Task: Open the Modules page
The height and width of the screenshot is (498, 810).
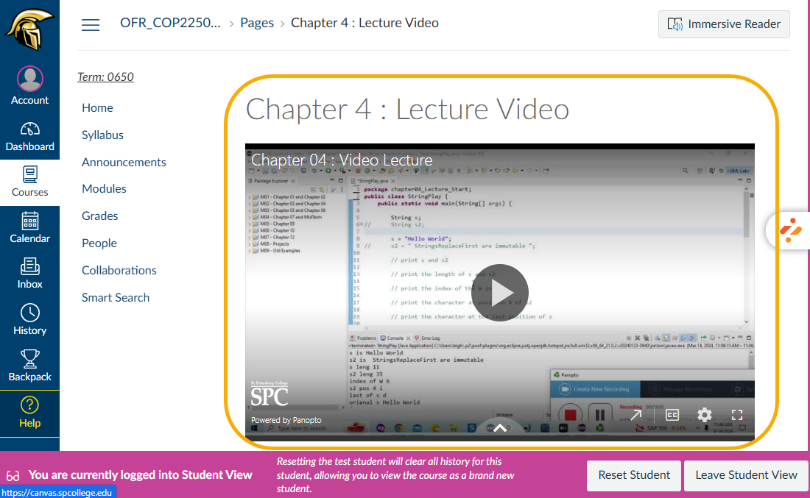Action: coord(104,189)
